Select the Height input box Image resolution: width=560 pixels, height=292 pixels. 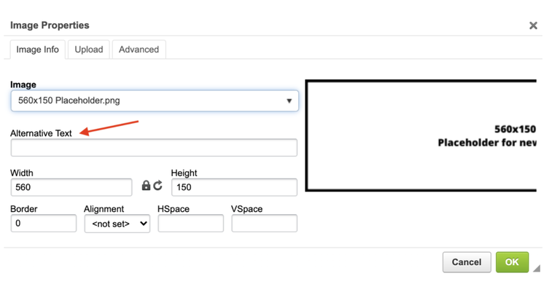[x=234, y=187]
